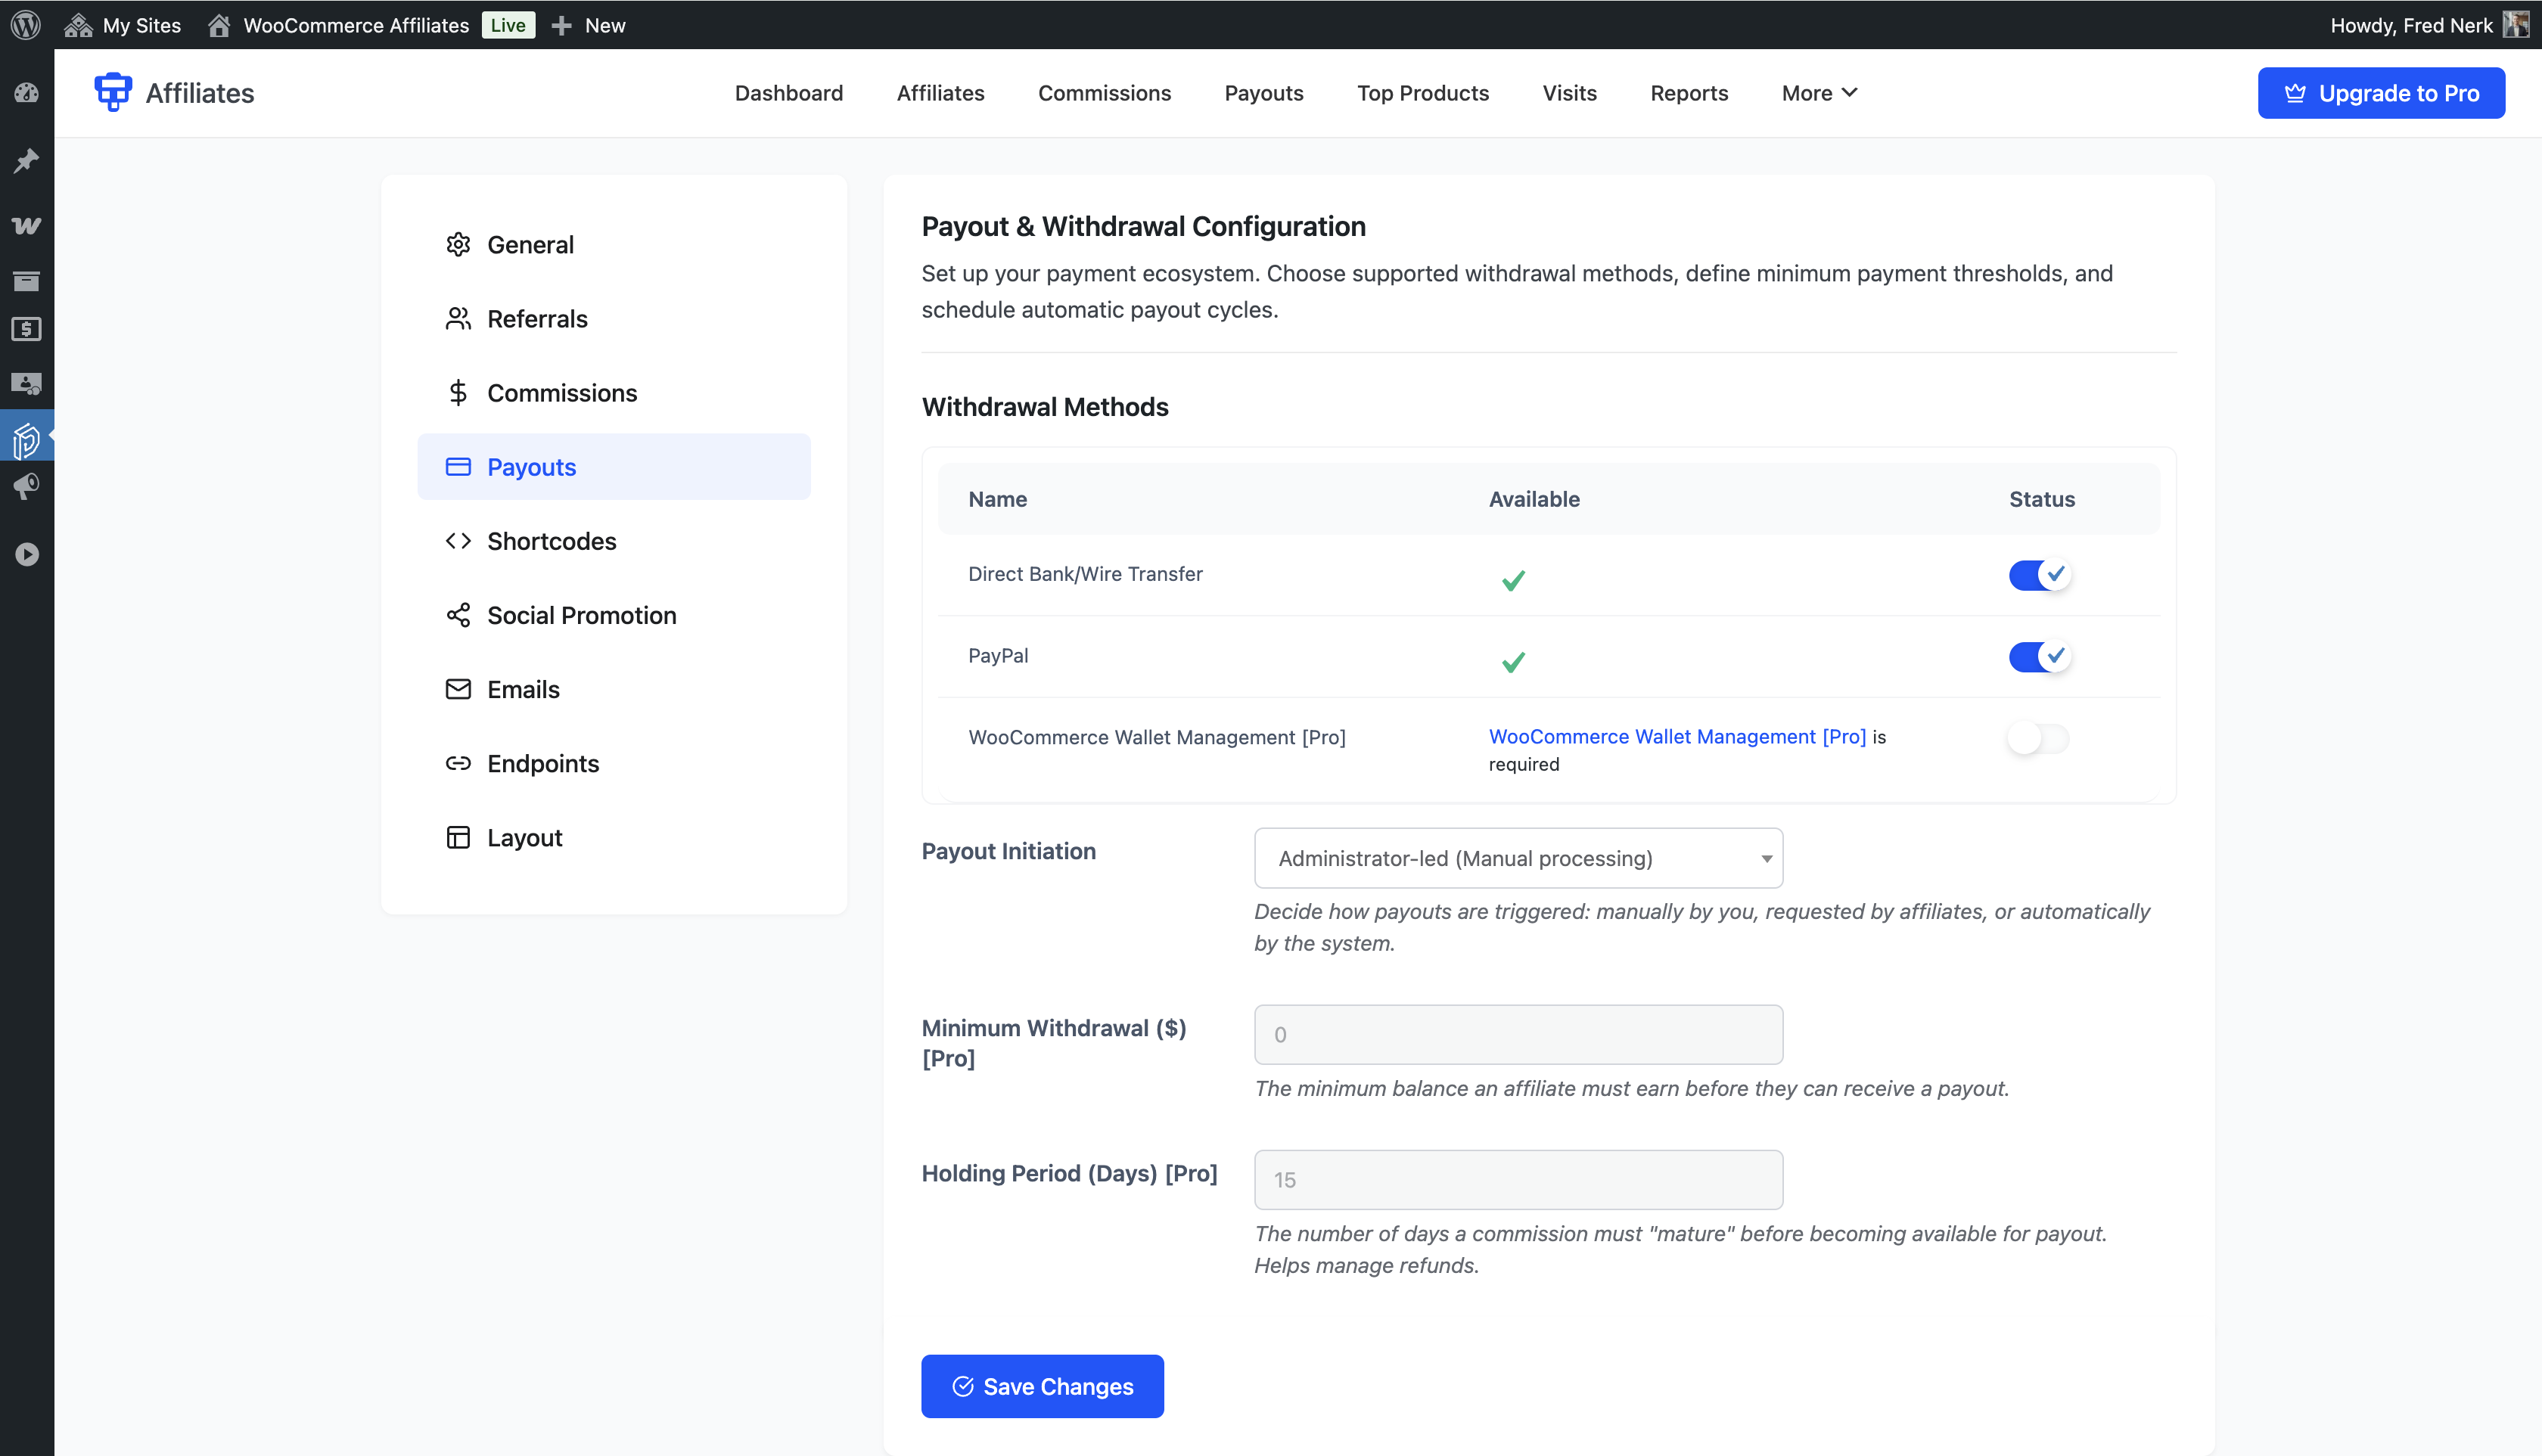Enable WooCommerce Wallet Management withdrawal method
Screen dimensions: 2542x1456
pyautogui.click(x=2038, y=738)
